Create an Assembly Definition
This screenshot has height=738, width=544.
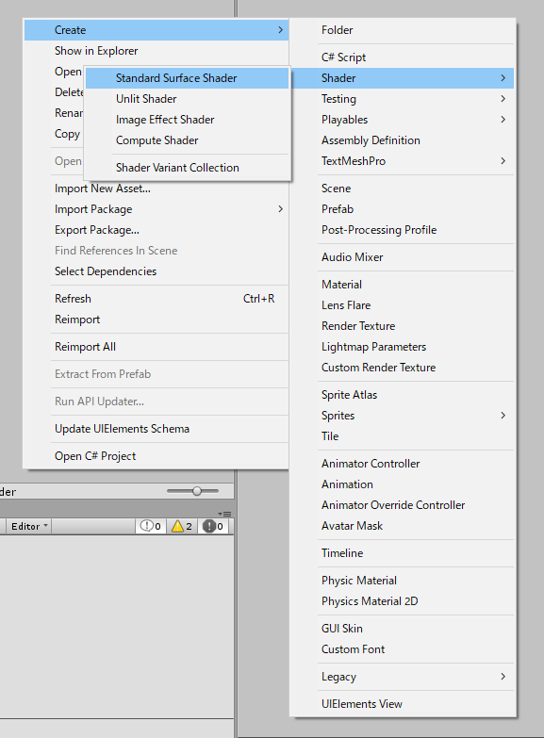(403, 140)
